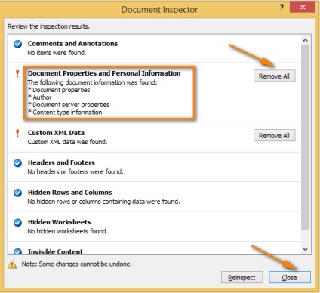Click the Reinspect button
Image resolution: width=320 pixels, height=293 pixels.
pyautogui.click(x=242, y=277)
